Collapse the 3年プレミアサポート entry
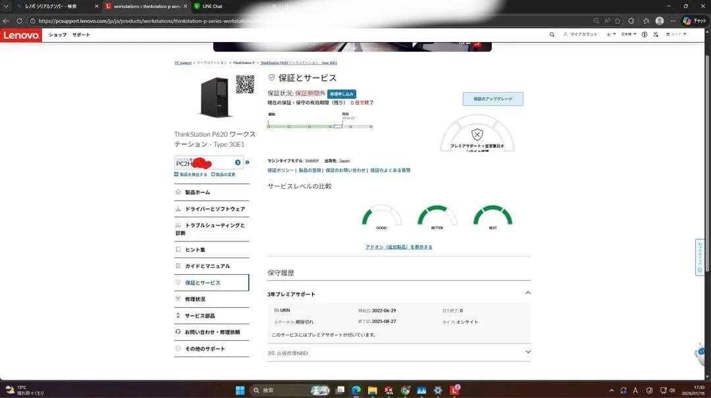This screenshot has height=398, width=711. tap(527, 293)
